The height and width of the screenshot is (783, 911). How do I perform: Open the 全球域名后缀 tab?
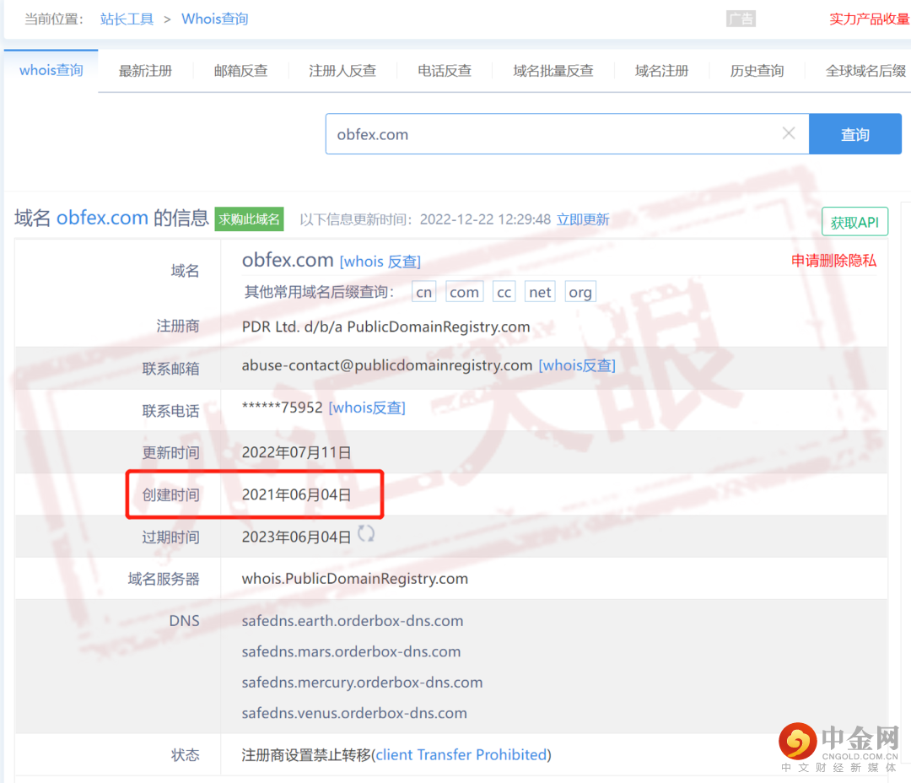[x=865, y=71]
